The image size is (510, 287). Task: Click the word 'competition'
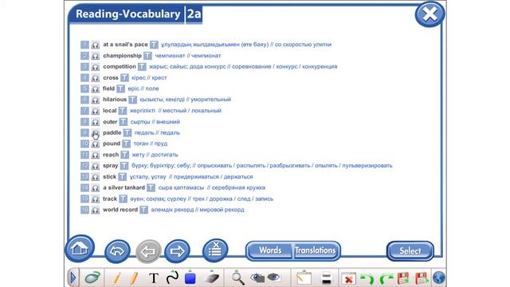(x=120, y=66)
